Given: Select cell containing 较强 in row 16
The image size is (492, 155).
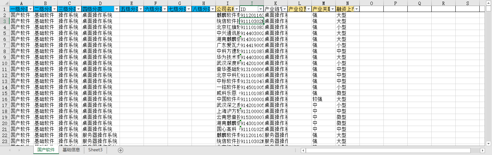Looking at the screenshot, I should click(x=323, y=99).
